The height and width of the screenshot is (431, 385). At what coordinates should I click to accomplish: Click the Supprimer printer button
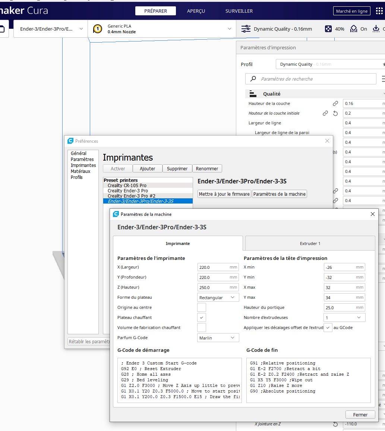click(x=177, y=168)
